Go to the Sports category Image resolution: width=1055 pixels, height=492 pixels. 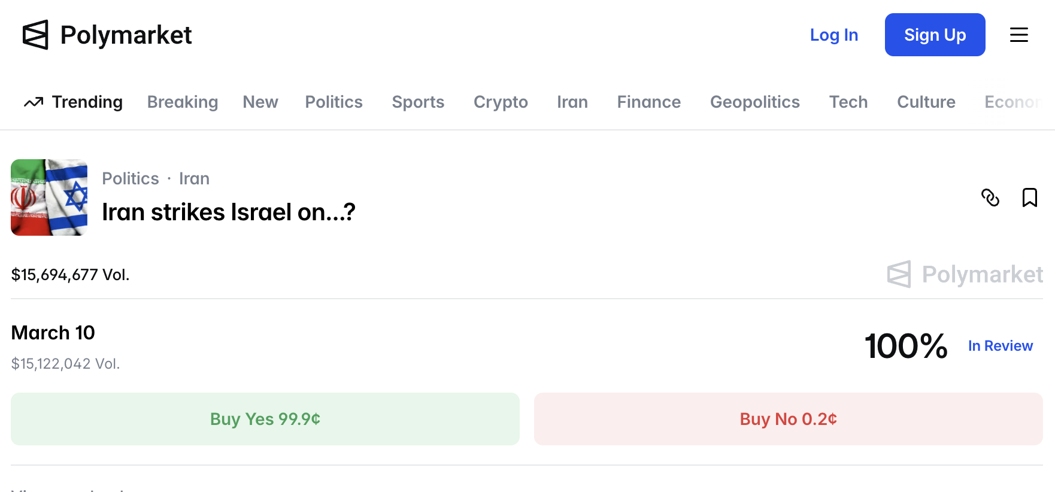pos(418,102)
